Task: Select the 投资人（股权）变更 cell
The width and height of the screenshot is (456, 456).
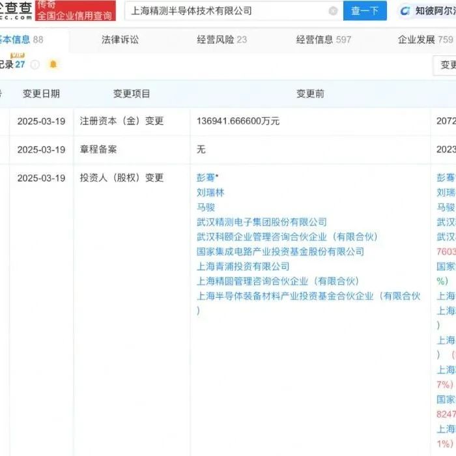Action: click(122, 178)
